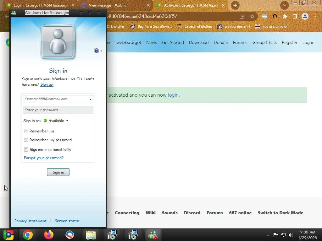322x241 pixels.
Task: Open Chrome from the taskbar
Action: [28, 235]
